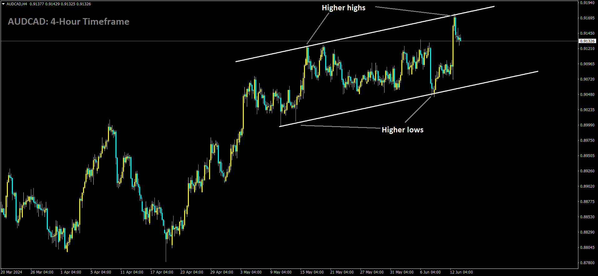Click the current price tag 0.91326
The width and height of the screenshot is (598, 276).
587,41
